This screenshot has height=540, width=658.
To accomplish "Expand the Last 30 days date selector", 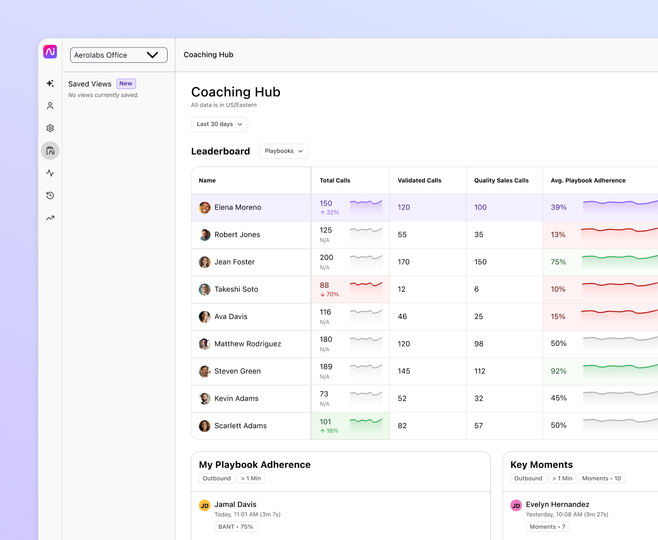I will click(x=219, y=124).
